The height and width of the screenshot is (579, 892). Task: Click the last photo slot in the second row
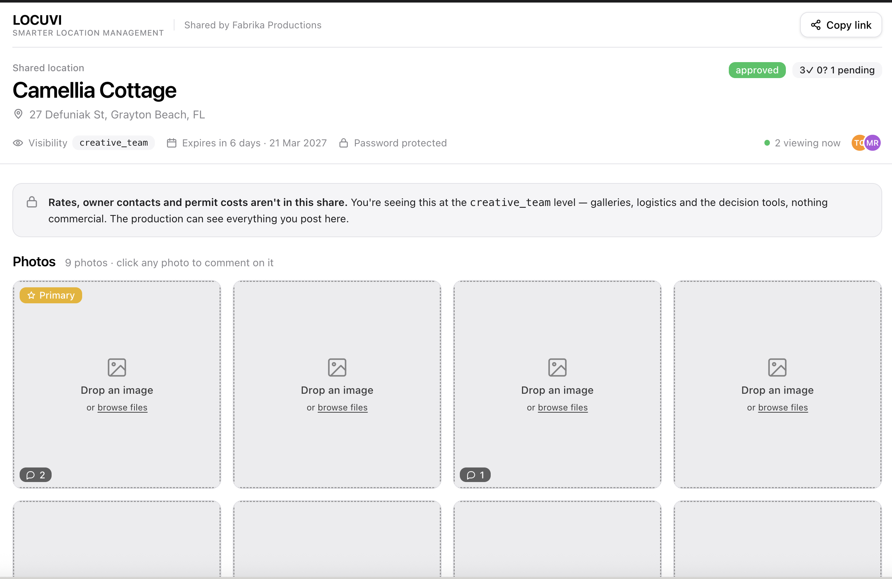(777, 539)
